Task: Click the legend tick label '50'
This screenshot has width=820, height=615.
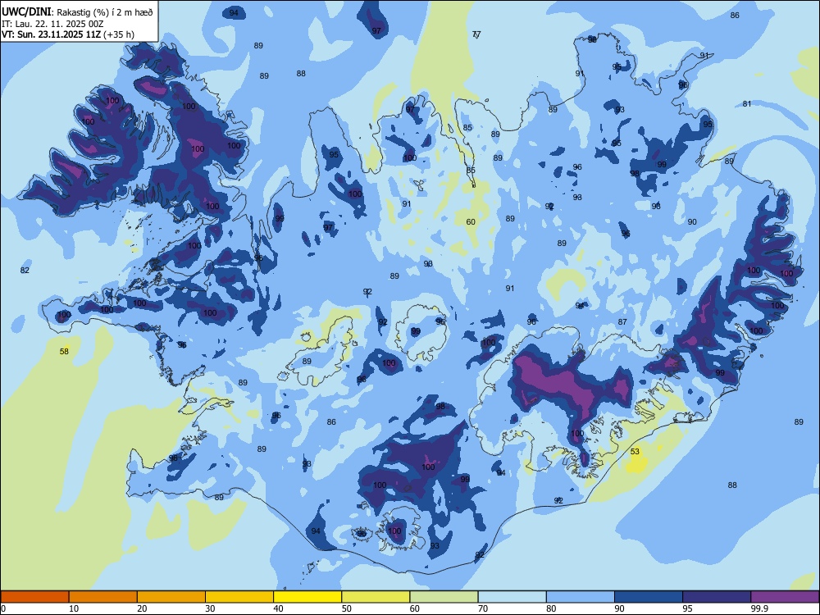Action: click(x=347, y=608)
